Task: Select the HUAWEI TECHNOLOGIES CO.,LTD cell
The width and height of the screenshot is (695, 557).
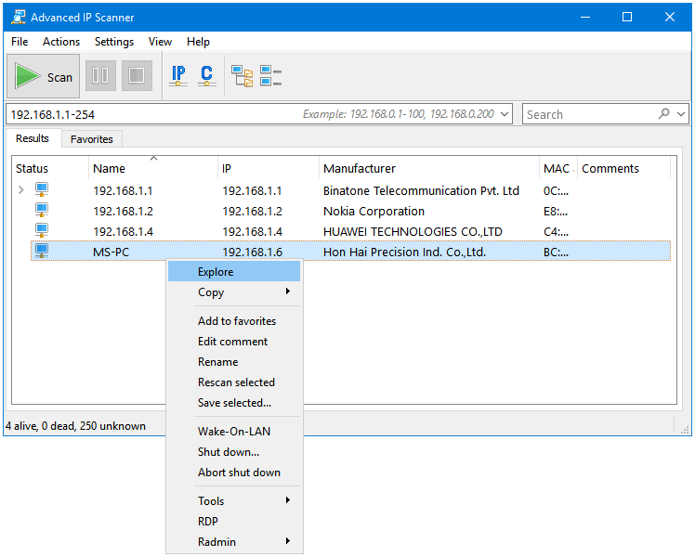Action: click(413, 231)
